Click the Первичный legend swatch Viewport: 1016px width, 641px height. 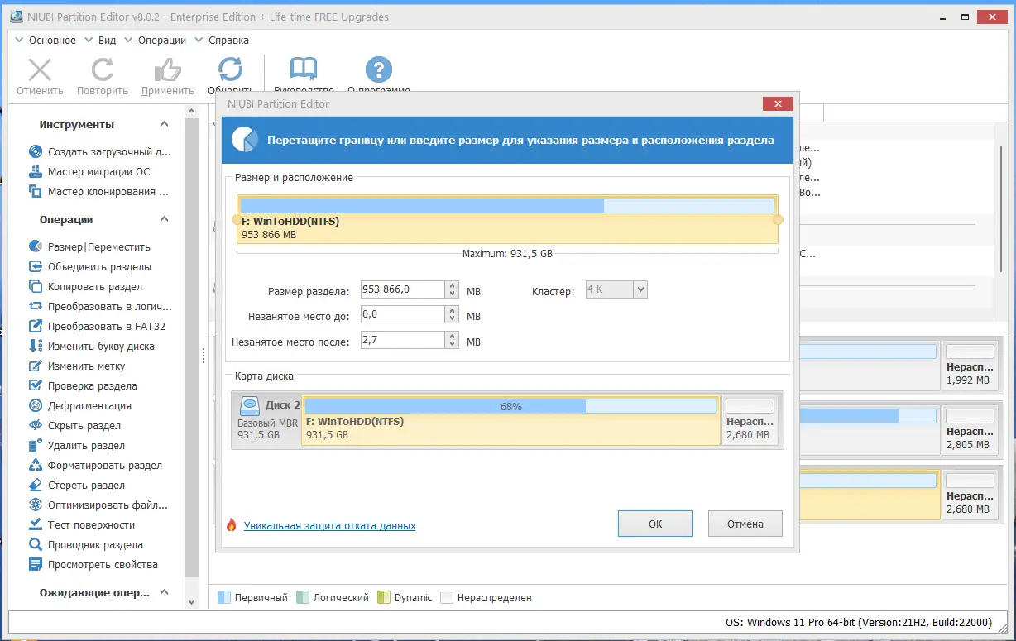223,597
